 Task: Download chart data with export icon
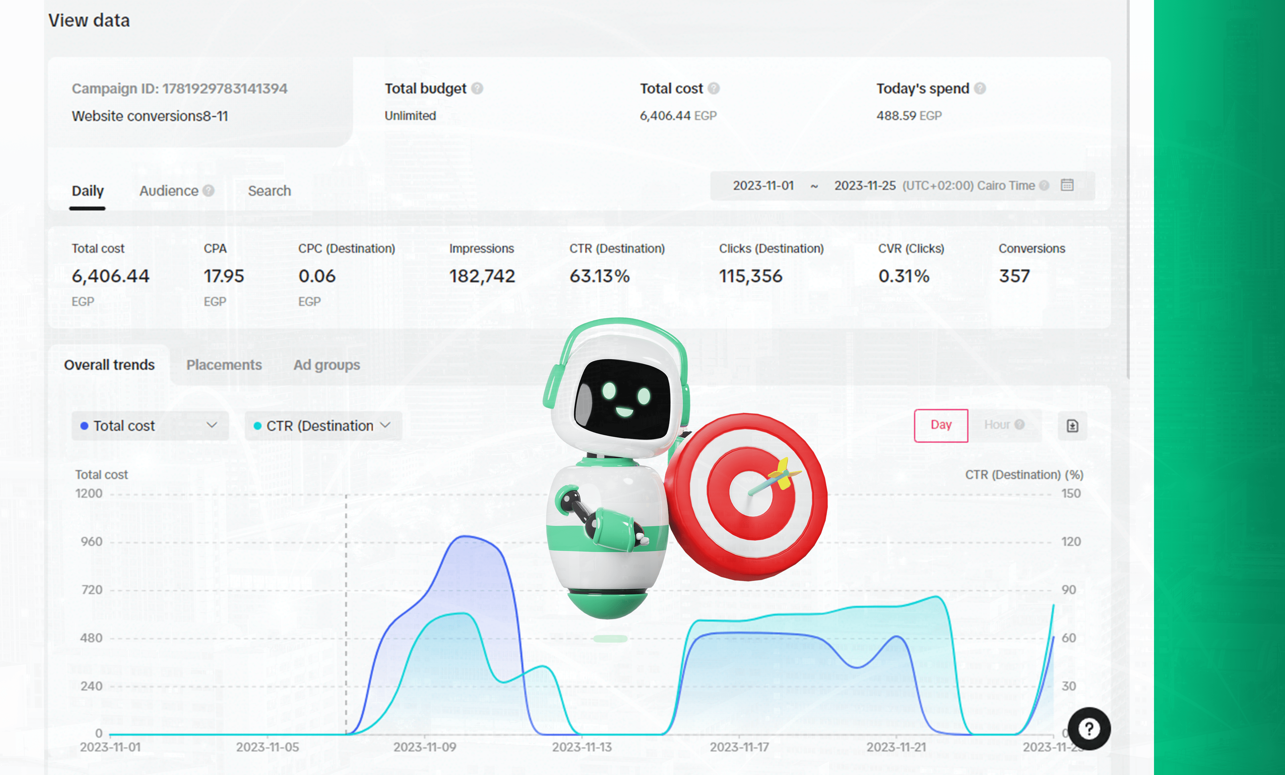1072,426
